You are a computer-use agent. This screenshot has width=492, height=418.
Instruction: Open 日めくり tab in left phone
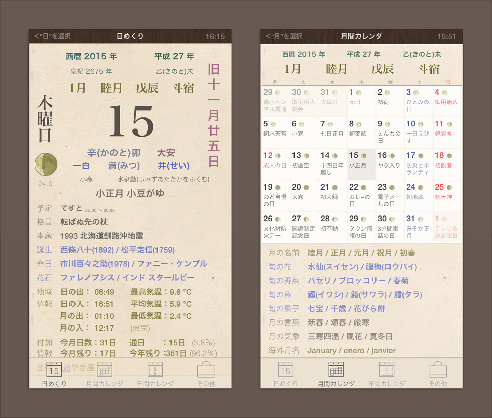pyautogui.click(x=54, y=374)
